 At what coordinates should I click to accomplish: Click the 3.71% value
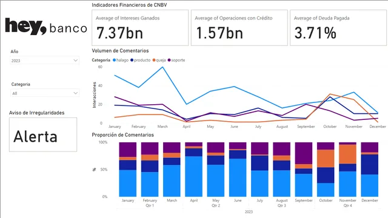coord(315,33)
